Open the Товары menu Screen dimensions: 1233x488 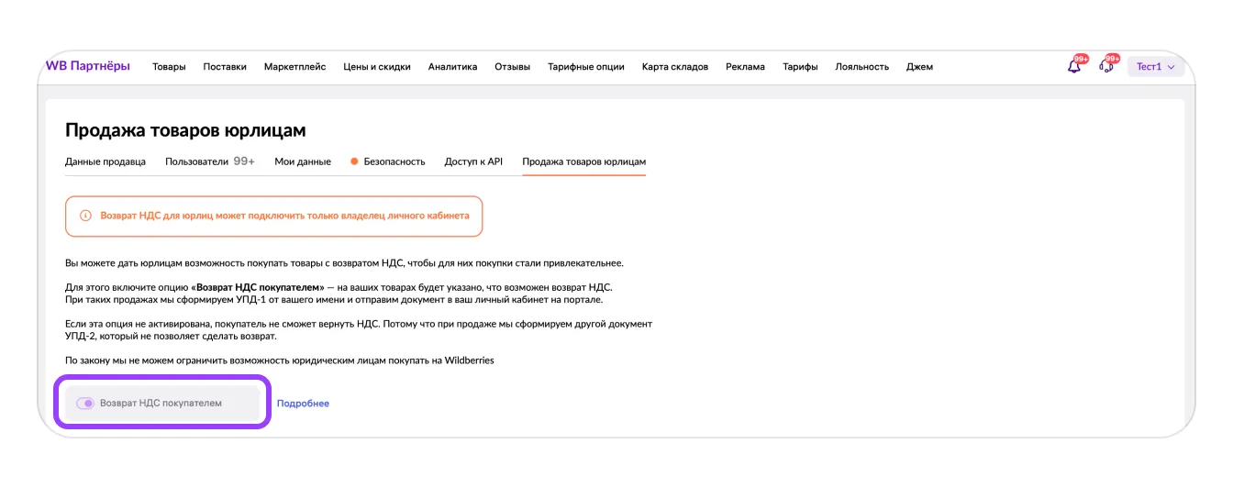point(169,67)
